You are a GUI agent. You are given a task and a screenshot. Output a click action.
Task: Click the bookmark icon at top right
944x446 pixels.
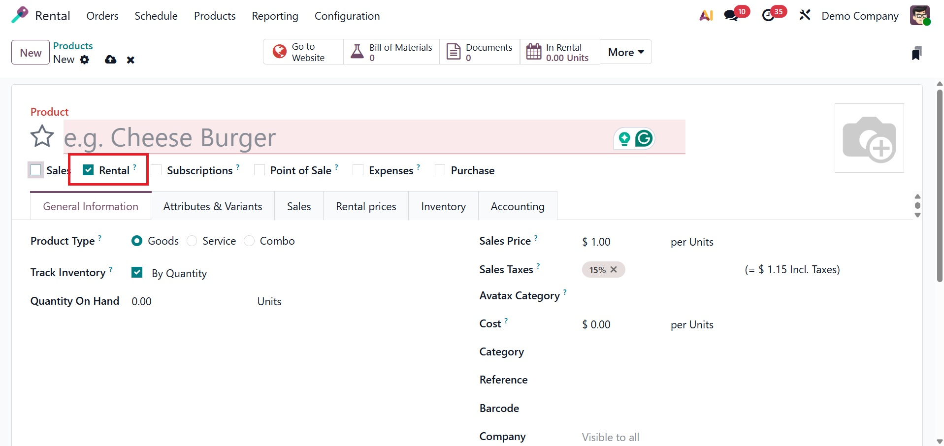pyautogui.click(x=916, y=53)
